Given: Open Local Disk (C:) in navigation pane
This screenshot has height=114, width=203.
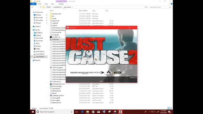Looking at the screenshot, I should click(40, 51).
